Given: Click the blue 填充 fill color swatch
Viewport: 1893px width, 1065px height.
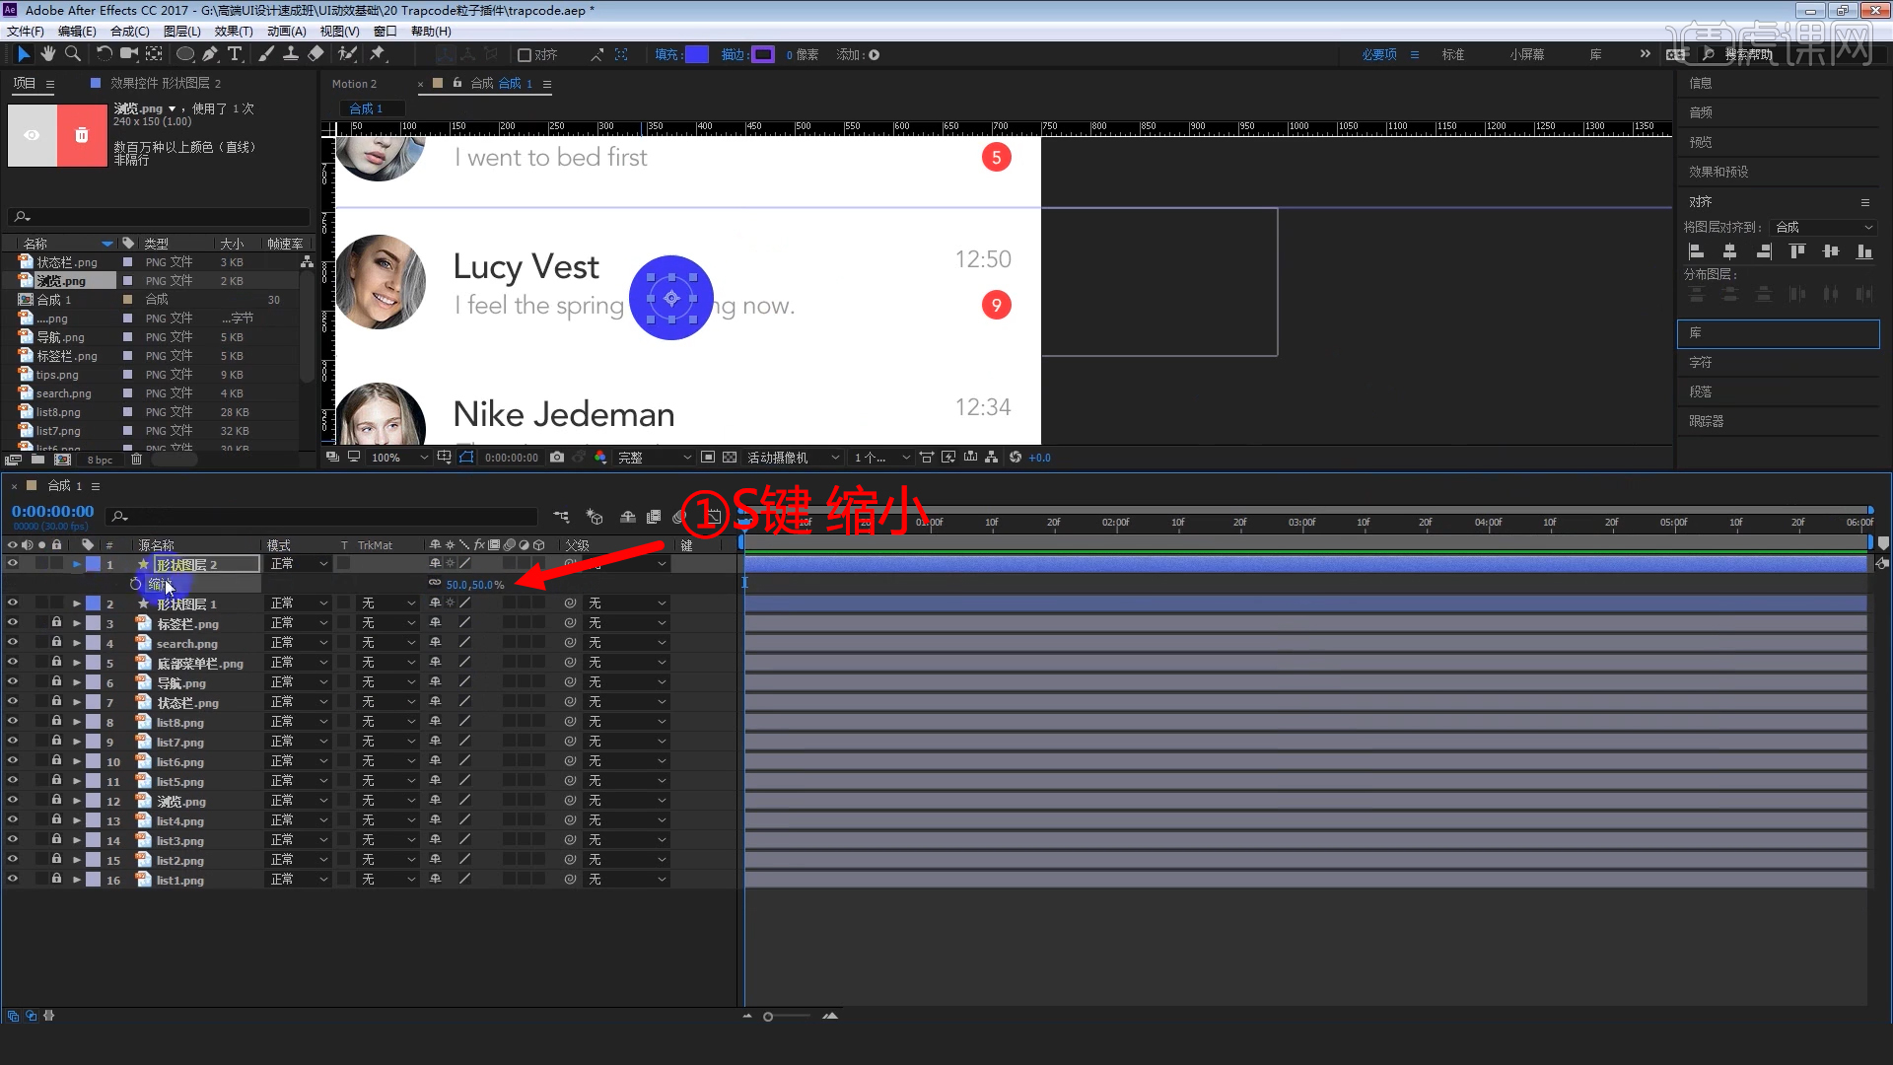Looking at the screenshot, I should click(696, 55).
